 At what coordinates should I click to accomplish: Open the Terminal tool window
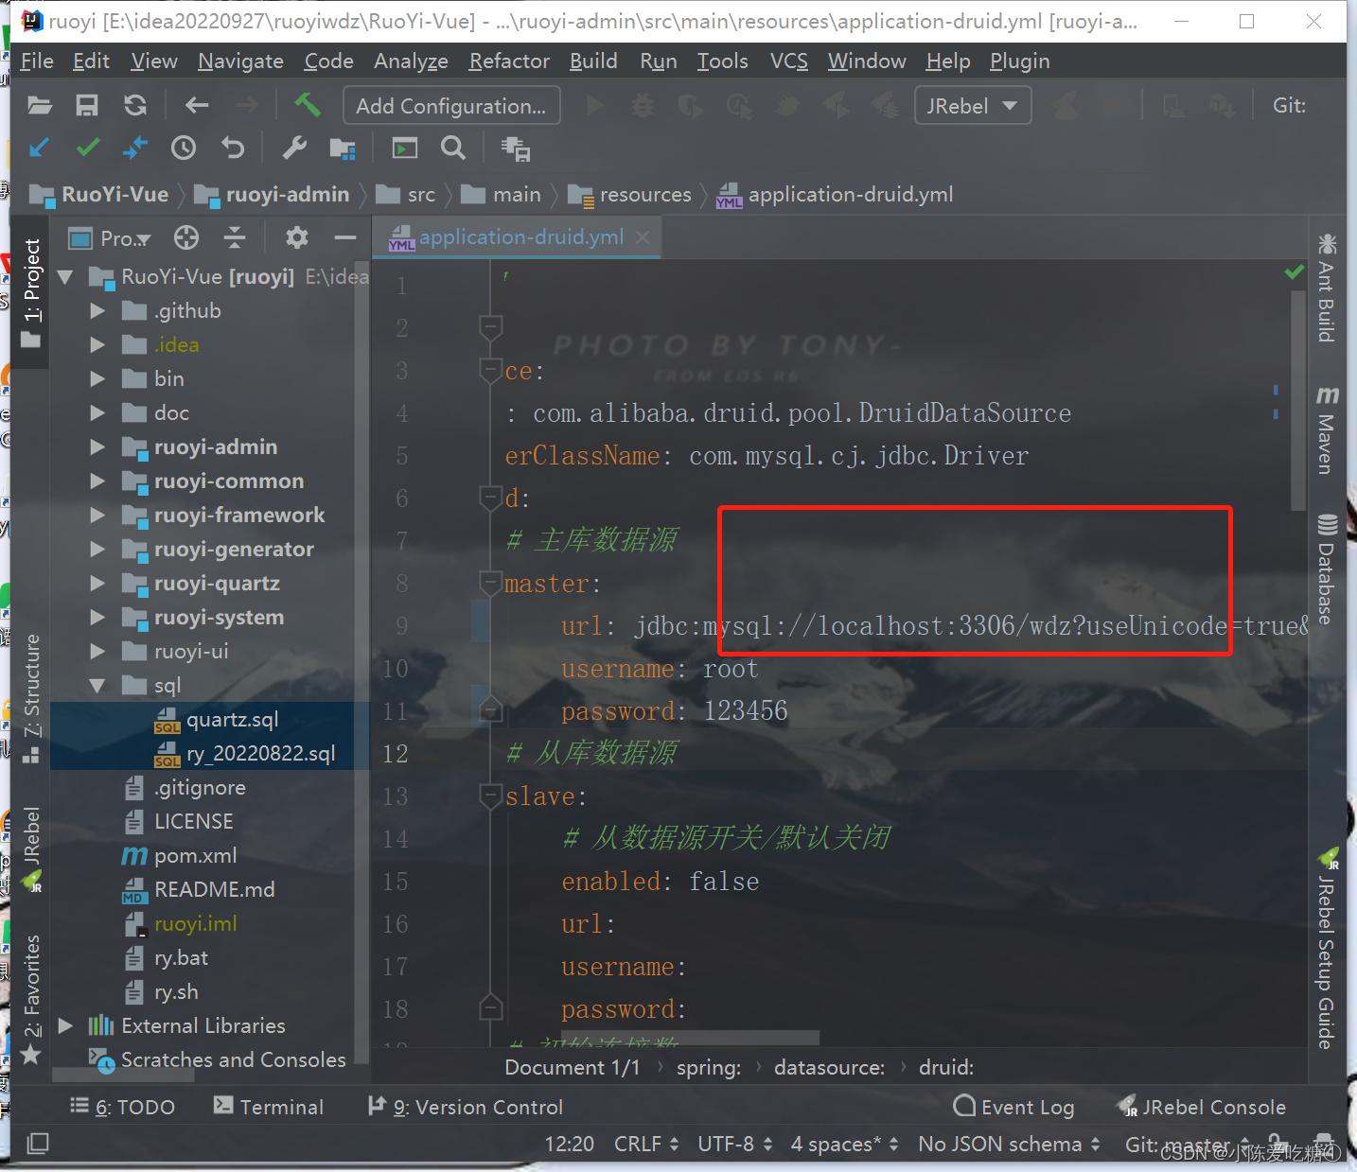(x=269, y=1107)
